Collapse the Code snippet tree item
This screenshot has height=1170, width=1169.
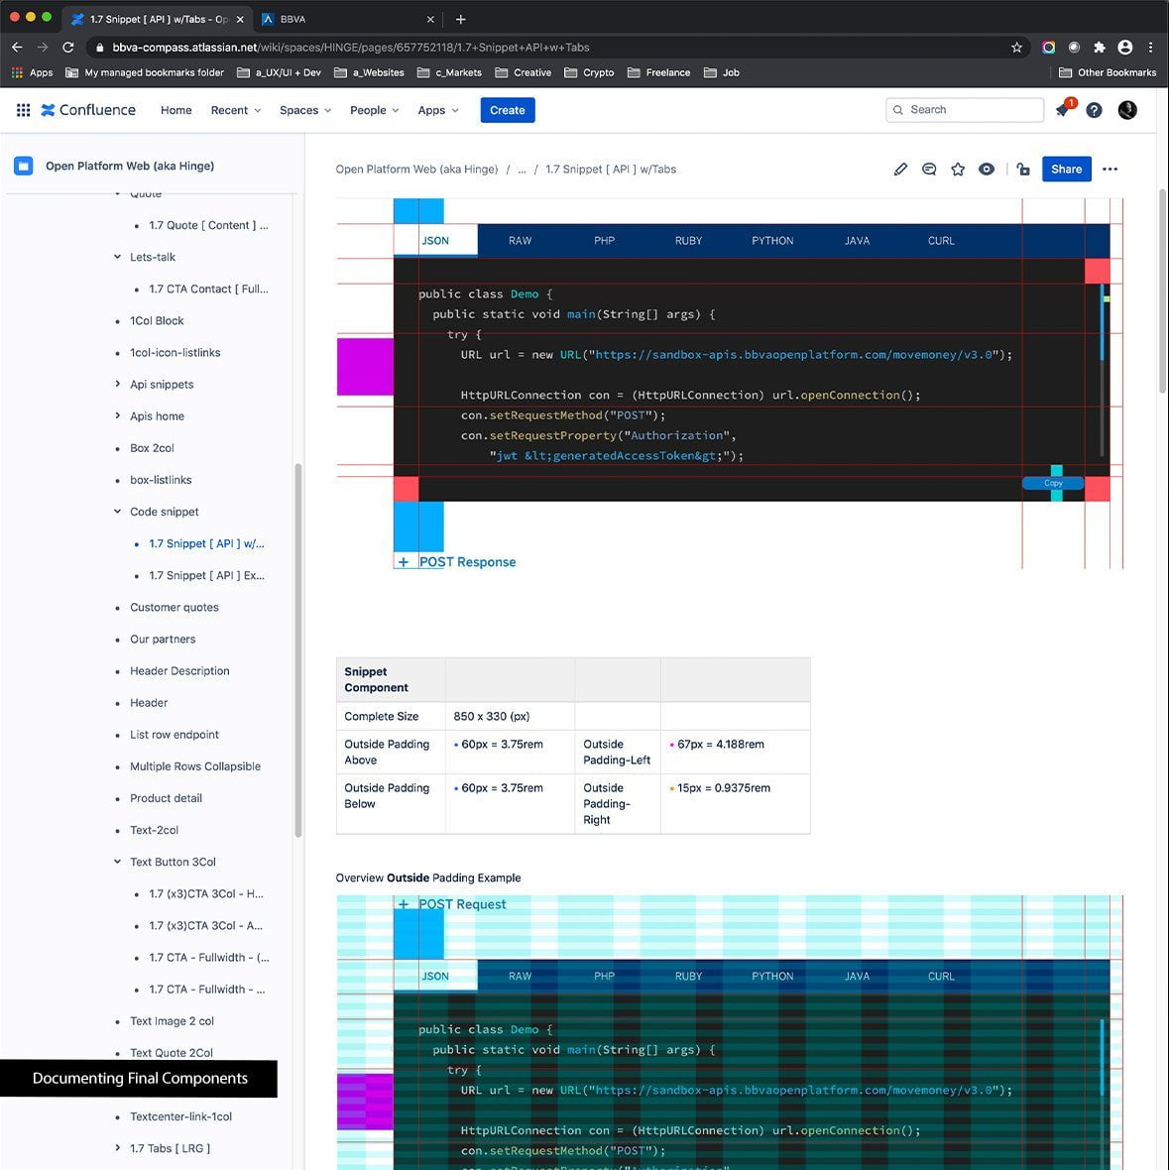(118, 512)
